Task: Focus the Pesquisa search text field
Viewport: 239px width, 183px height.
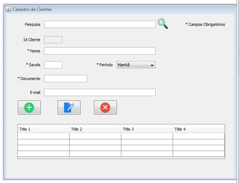Action: click(x=99, y=24)
